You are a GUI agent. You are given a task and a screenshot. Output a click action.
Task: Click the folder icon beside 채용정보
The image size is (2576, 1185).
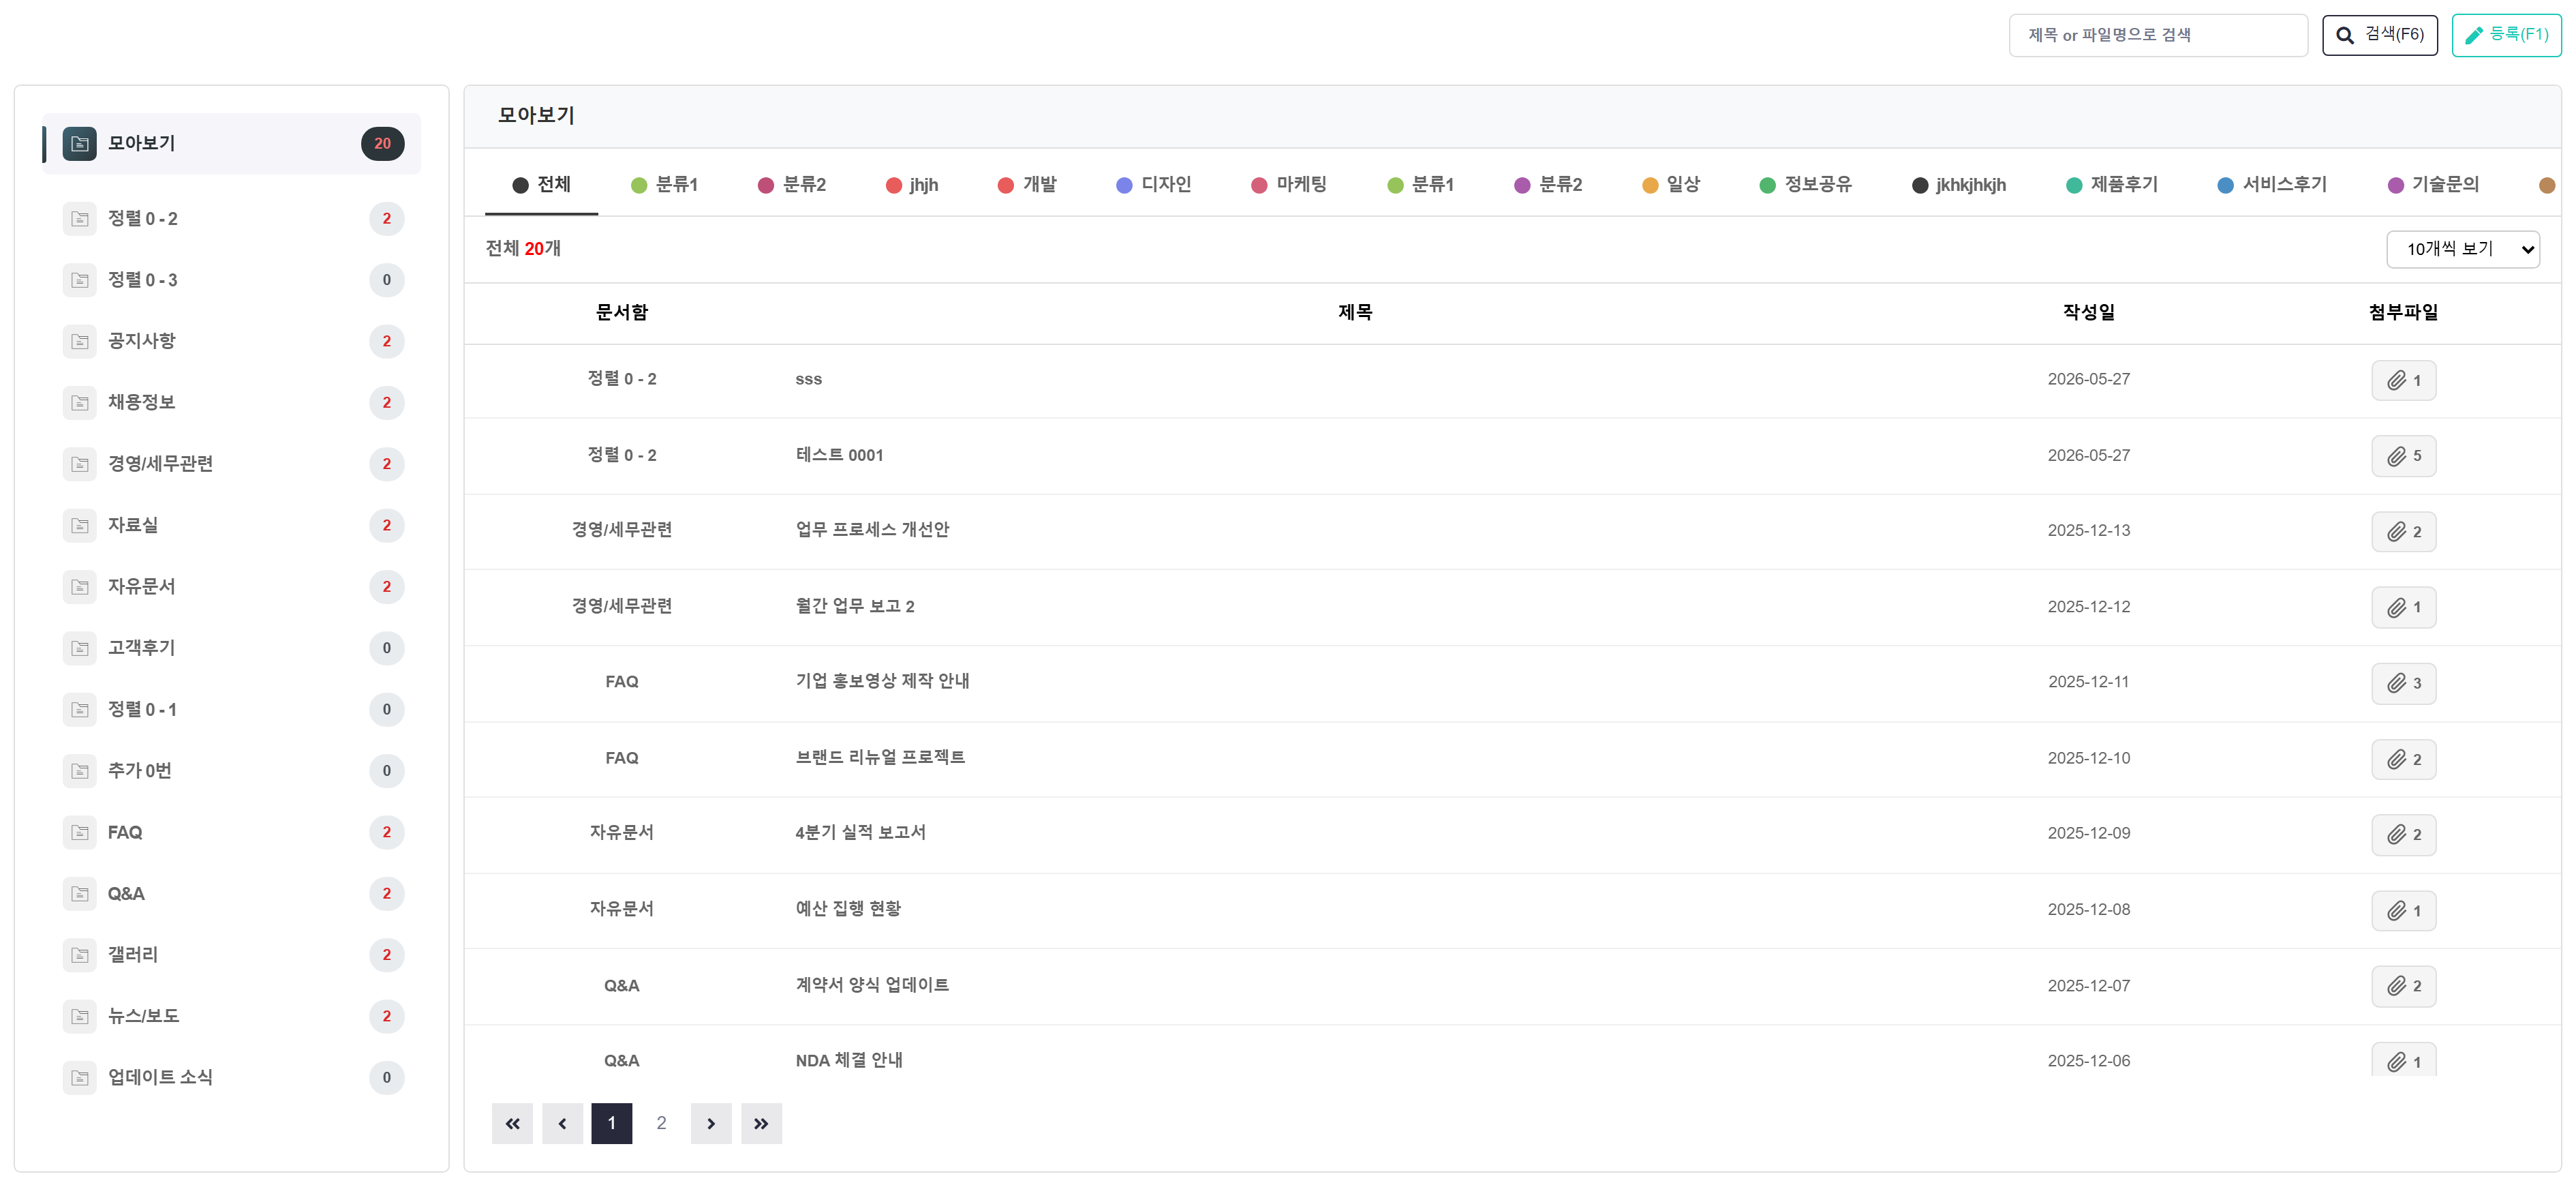pos(80,402)
